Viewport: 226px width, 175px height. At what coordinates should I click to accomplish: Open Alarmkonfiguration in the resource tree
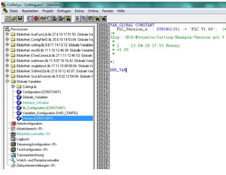click(x=29, y=124)
